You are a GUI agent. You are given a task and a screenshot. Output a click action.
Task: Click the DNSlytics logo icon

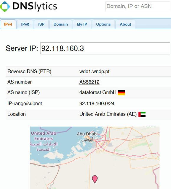pos(5,6)
